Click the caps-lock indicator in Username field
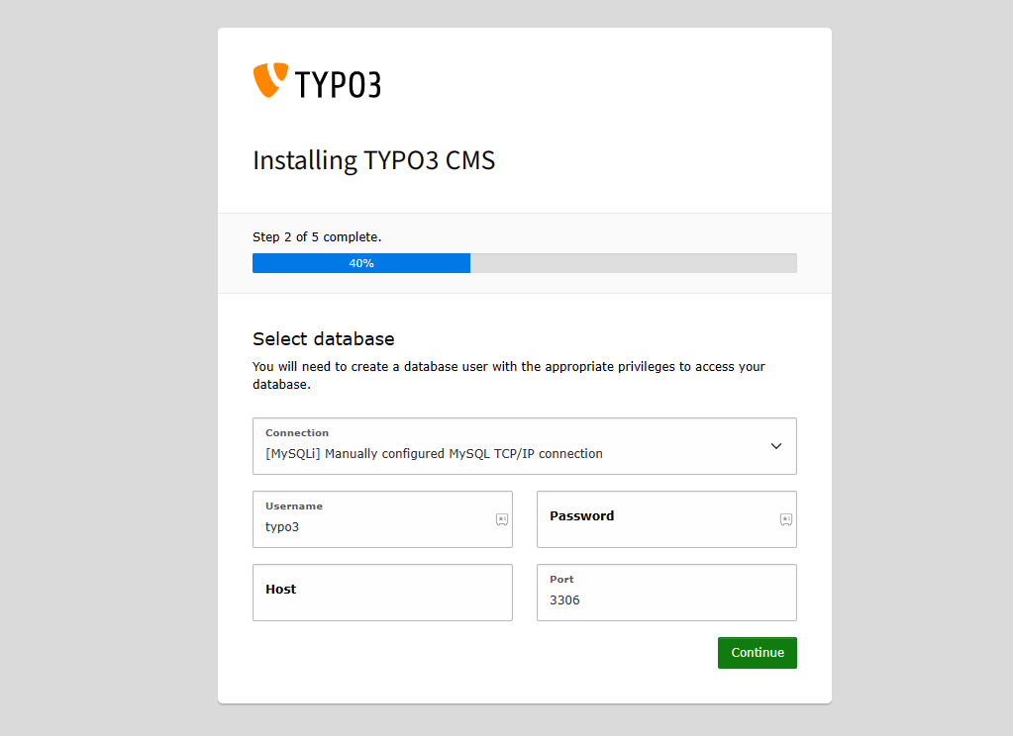This screenshot has height=736, width=1013. [502, 518]
